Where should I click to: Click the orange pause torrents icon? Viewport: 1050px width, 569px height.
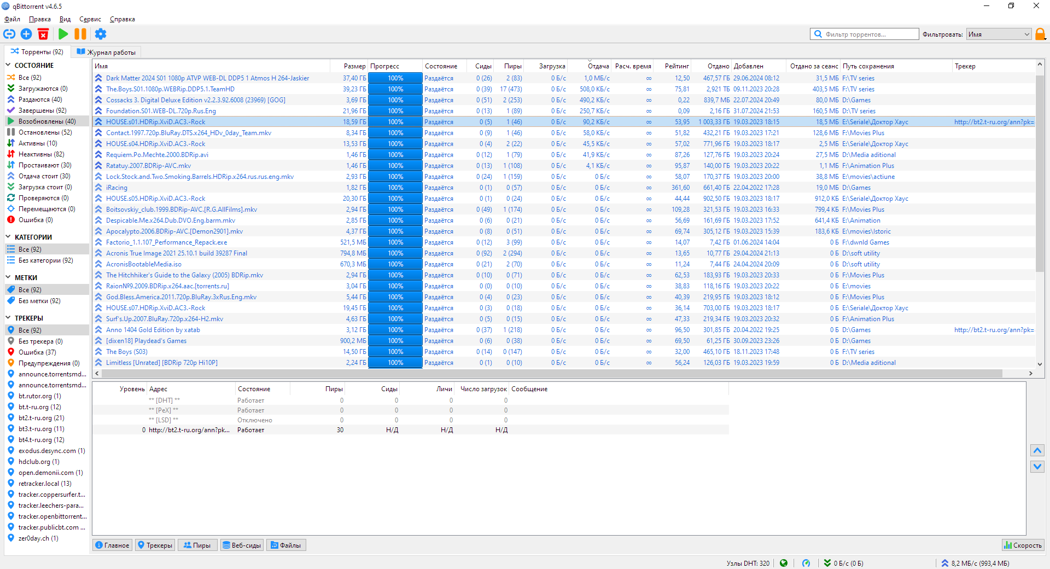pyautogui.click(x=80, y=34)
